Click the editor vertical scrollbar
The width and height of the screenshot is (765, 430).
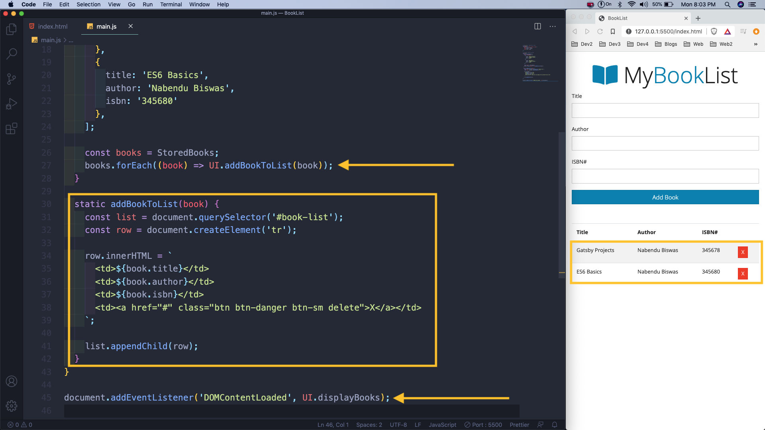click(x=562, y=205)
